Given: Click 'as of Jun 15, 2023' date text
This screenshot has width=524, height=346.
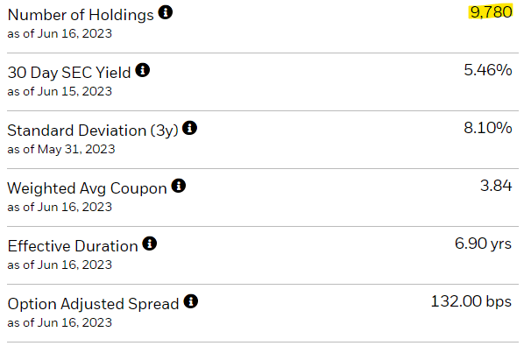Looking at the screenshot, I should tap(60, 91).
